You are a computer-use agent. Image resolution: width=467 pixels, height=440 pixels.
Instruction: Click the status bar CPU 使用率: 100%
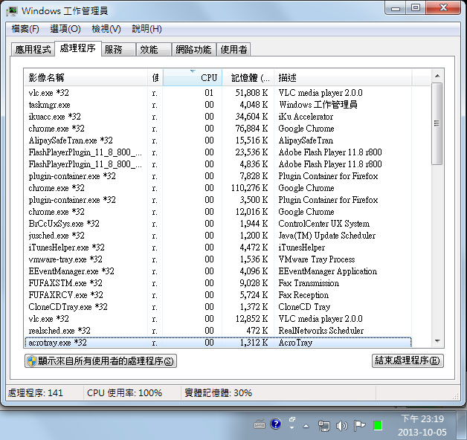pos(124,393)
